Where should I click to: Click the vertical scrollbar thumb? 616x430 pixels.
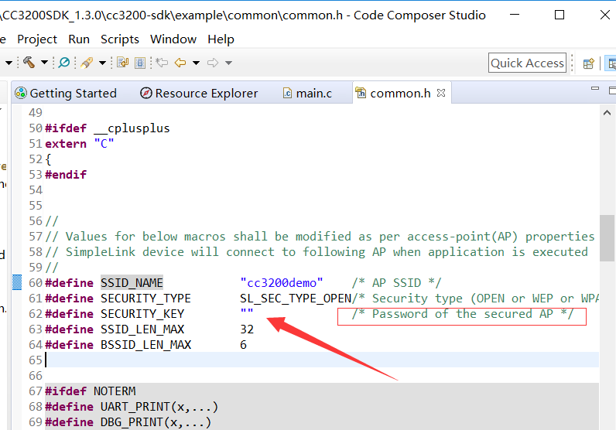coord(607,238)
